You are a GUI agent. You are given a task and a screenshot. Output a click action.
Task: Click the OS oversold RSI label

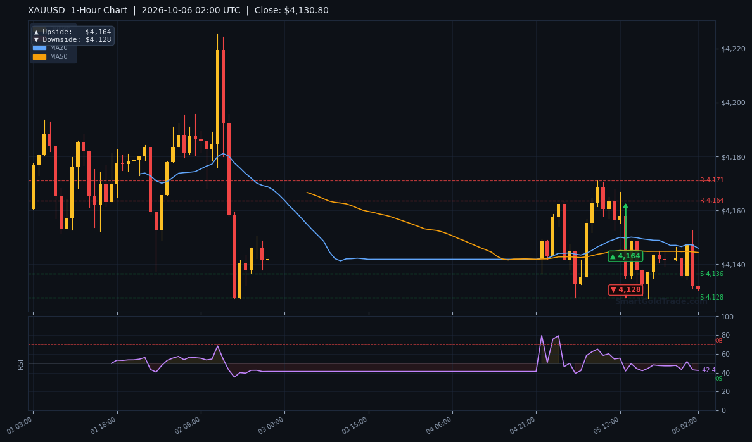coord(718,379)
